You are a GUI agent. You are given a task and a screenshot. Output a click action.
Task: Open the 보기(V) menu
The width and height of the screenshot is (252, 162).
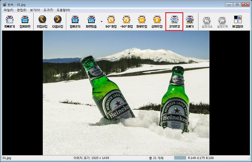pyautogui.click(x=35, y=10)
